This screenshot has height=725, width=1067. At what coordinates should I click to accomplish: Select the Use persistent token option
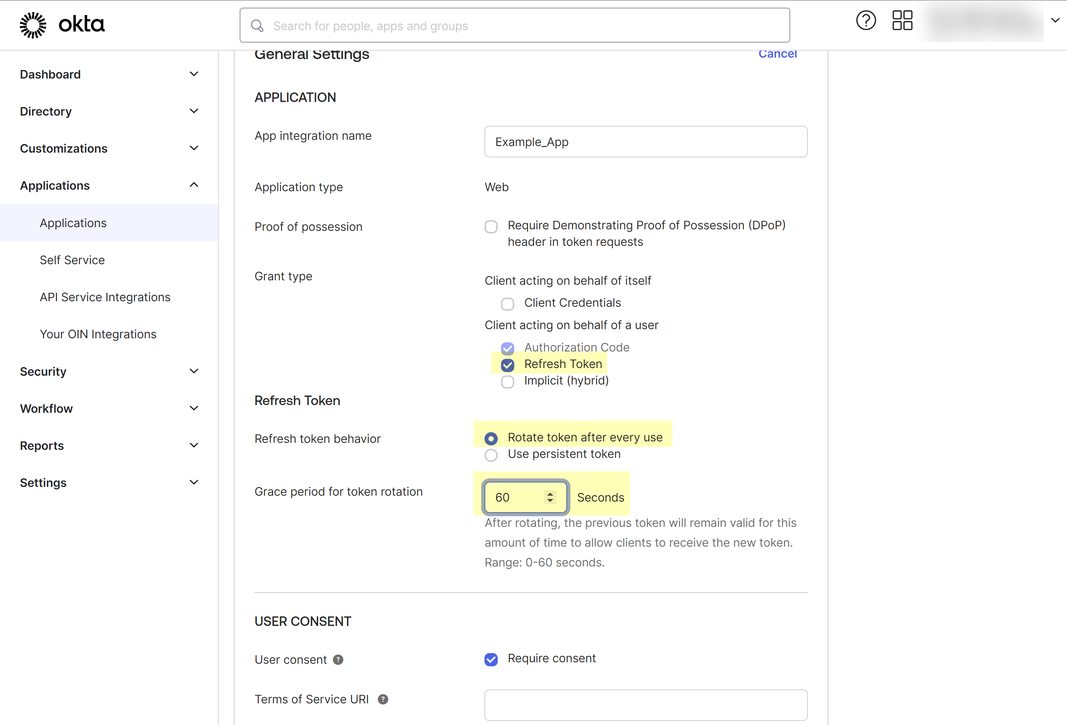coord(491,455)
